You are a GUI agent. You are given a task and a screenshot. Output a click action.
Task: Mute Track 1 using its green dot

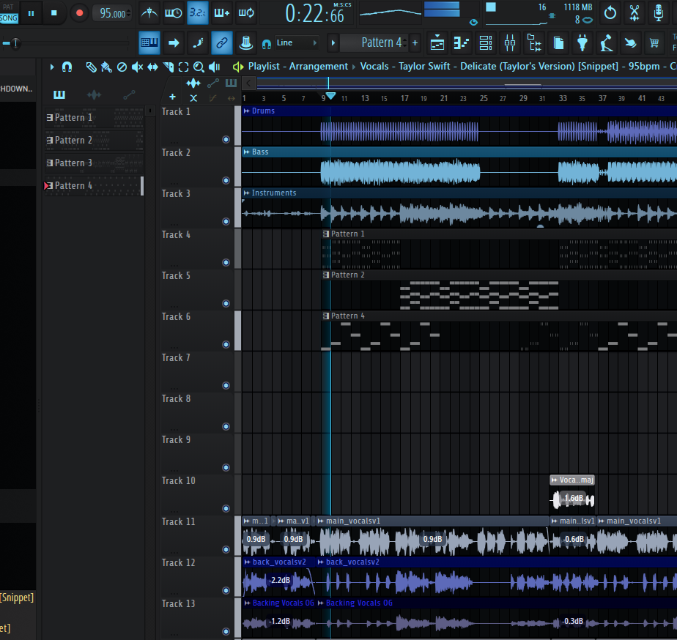(x=226, y=138)
